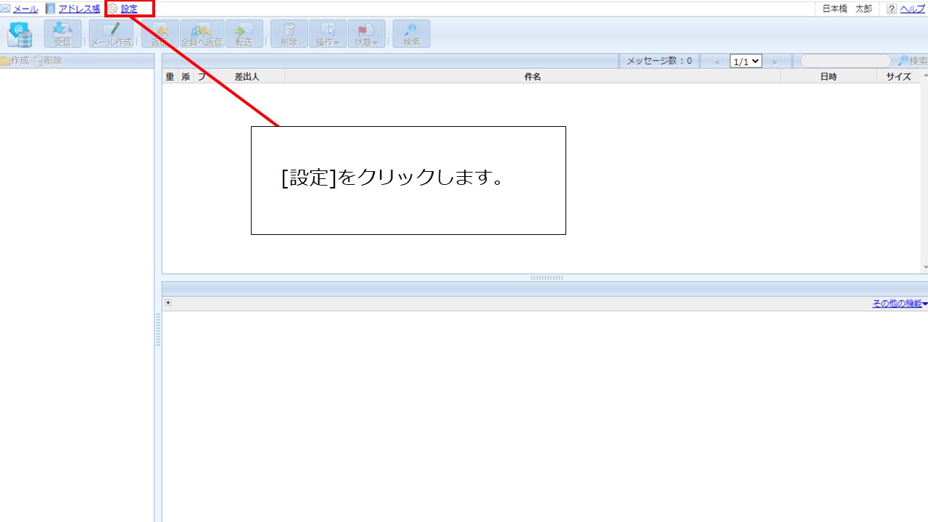Sort by the 日時 column header
The width and height of the screenshot is (928, 522).
pyautogui.click(x=829, y=76)
